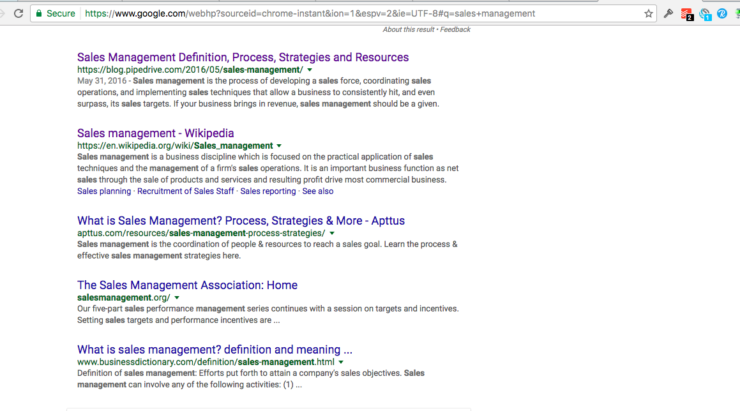The height and width of the screenshot is (411, 740).
Task: Open the Sales planning sitelink
Action: [x=104, y=191]
